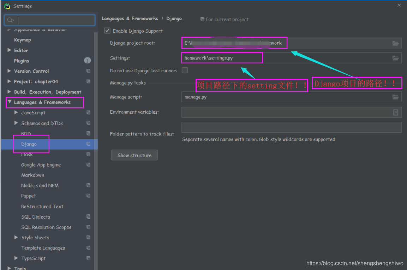Close the Settings dialog
The height and width of the screenshot is (270, 407).
[399, 5]
